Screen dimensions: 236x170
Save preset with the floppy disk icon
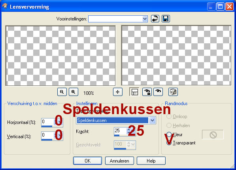pos(166,19)
